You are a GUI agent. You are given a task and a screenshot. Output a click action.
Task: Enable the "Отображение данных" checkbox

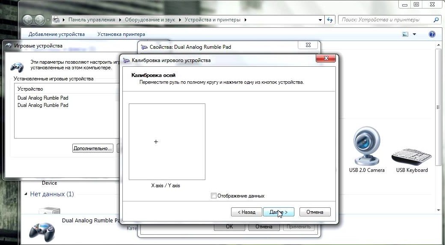(x=214, y=196)
